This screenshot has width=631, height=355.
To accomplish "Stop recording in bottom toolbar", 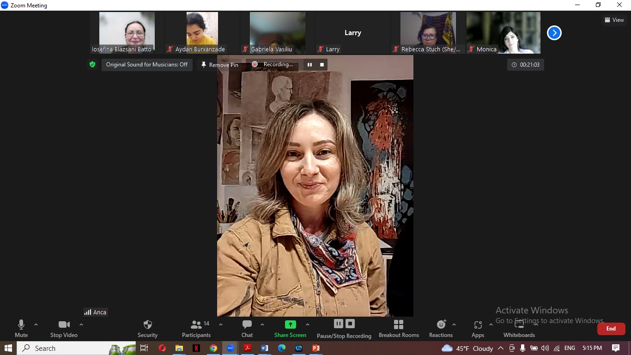I will click(350, 324).
